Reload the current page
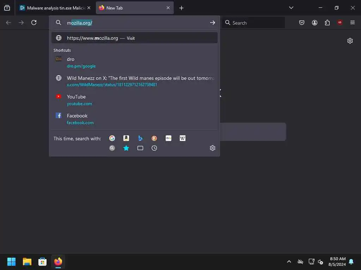 (34, 22)
